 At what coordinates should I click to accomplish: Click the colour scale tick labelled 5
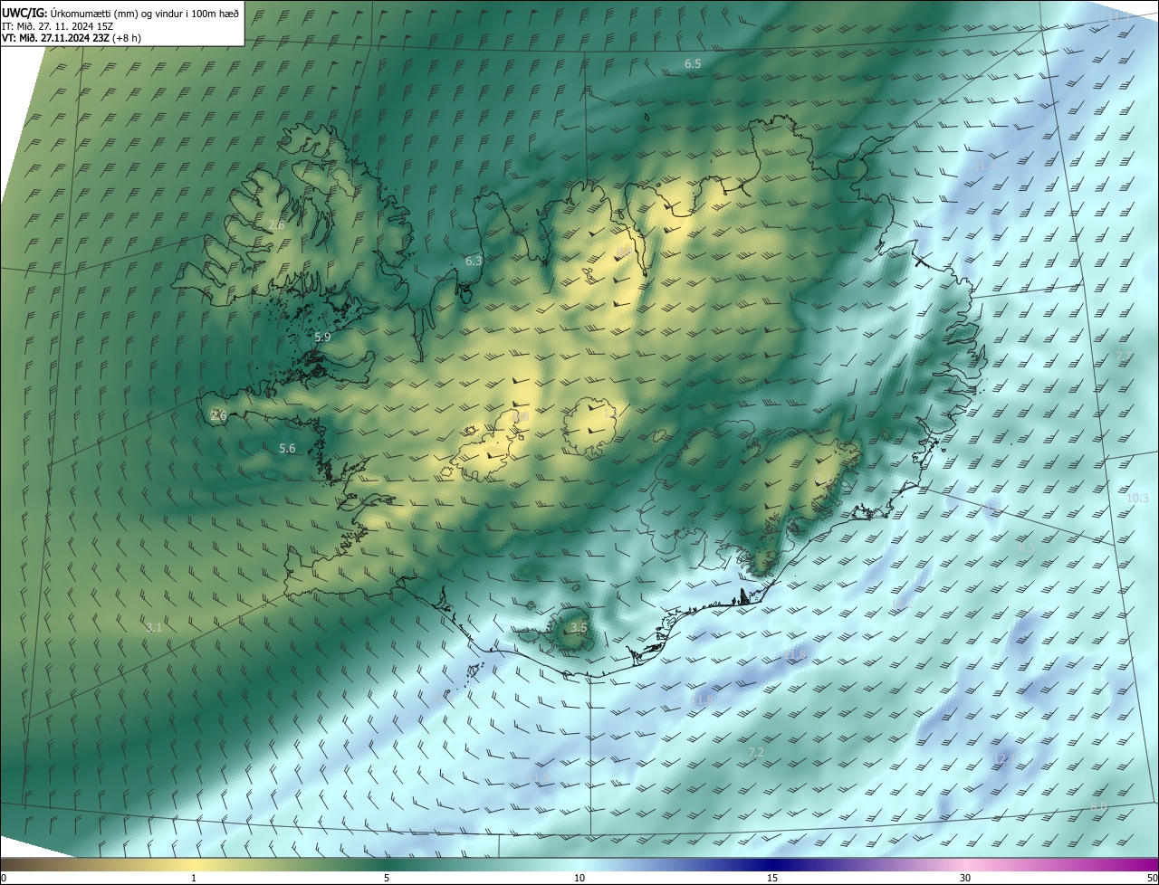pos(387,879)
